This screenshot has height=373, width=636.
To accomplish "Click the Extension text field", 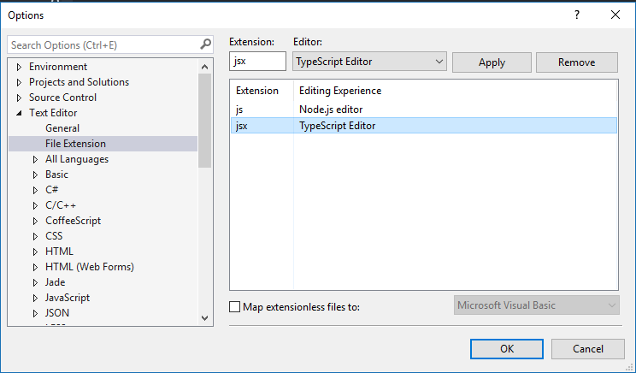I will pos(258,62).
